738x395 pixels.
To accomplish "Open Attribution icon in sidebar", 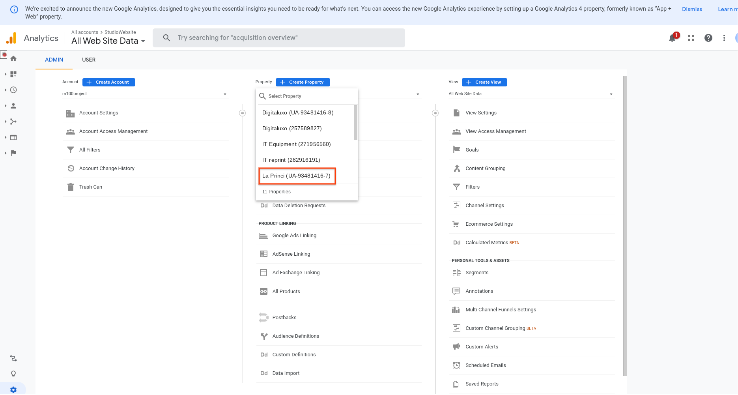I will pyautogui.click(x=13, y=358).
